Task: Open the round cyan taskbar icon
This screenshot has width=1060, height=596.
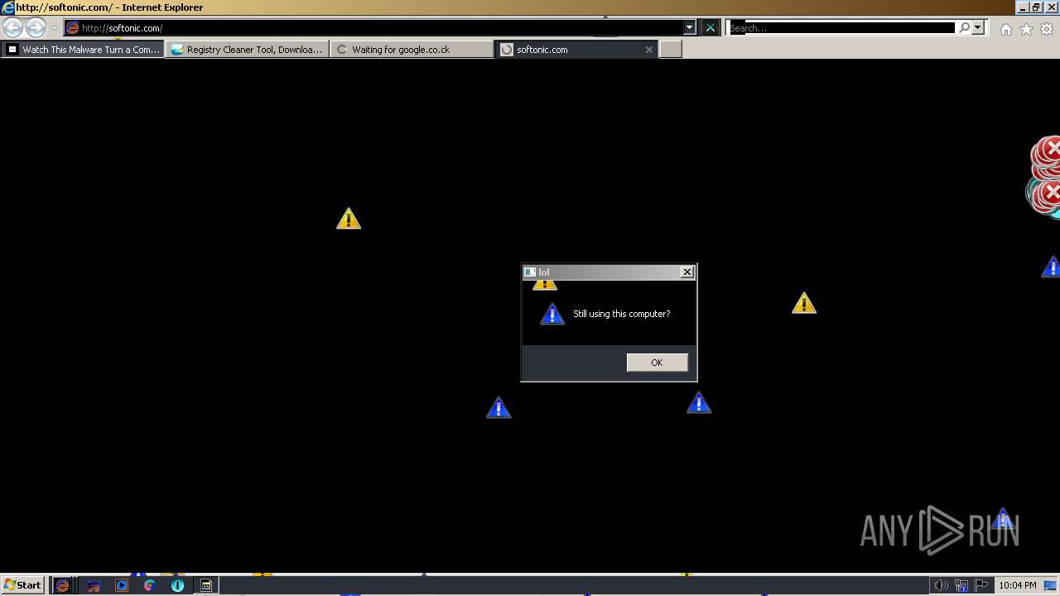Action: (x=178, y=585)
